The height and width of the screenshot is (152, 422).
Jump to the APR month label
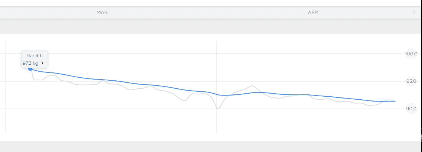313,13
